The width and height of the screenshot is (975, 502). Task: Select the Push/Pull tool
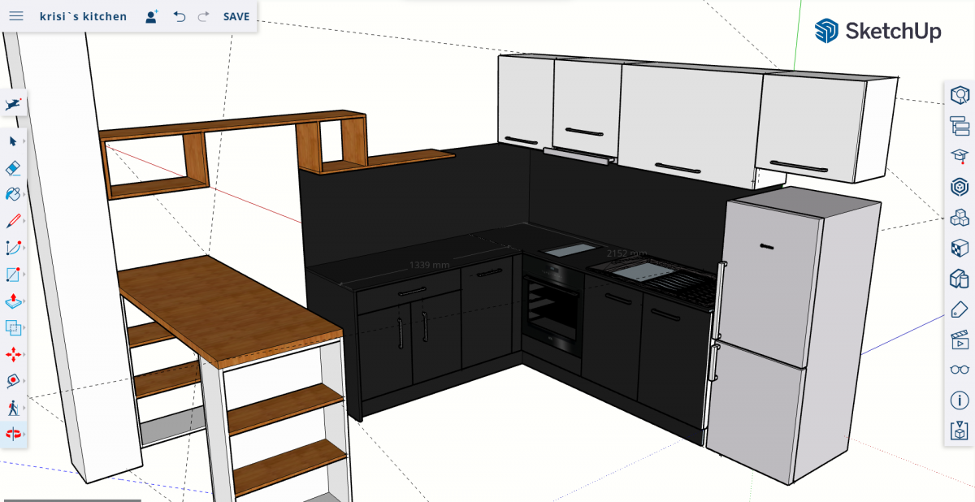point(13,301)
